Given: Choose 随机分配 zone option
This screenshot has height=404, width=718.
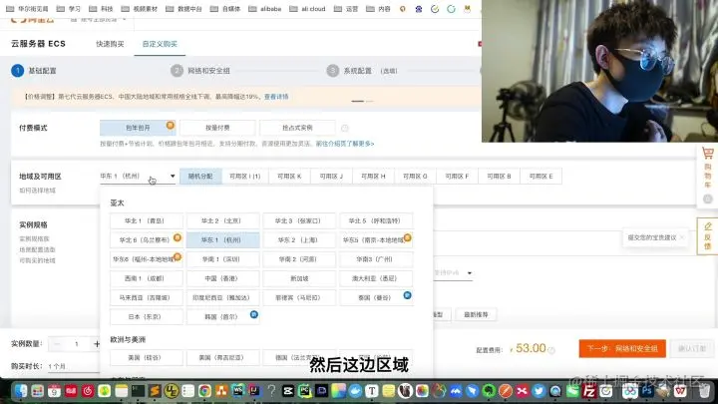Looking at the screenshot, I should (200, 176).
